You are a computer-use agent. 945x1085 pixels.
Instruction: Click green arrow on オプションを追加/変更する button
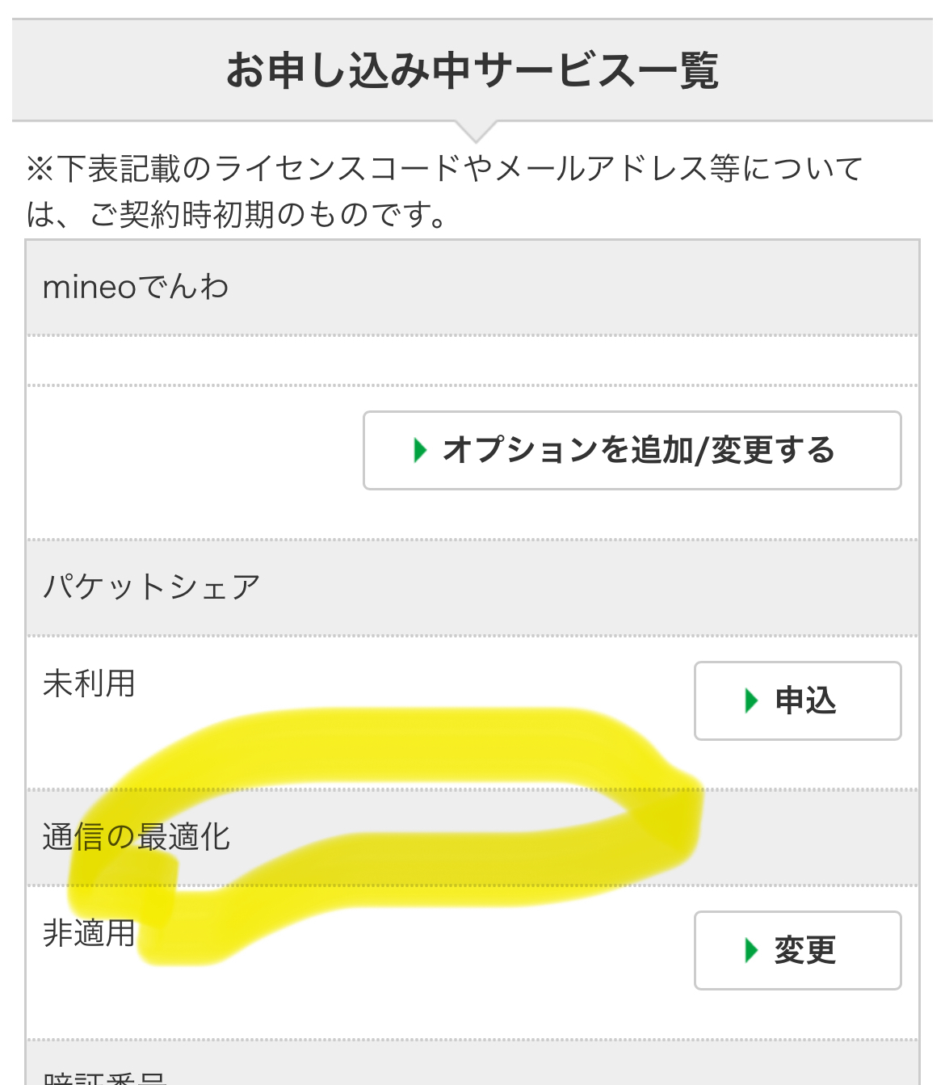tap(419, 450)
